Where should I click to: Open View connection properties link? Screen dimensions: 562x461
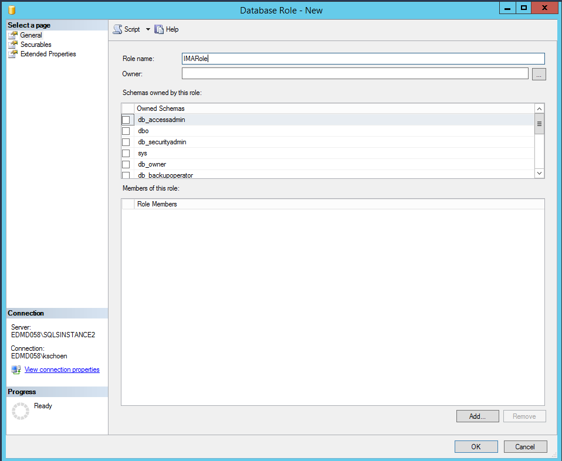[x=62, y=370]
